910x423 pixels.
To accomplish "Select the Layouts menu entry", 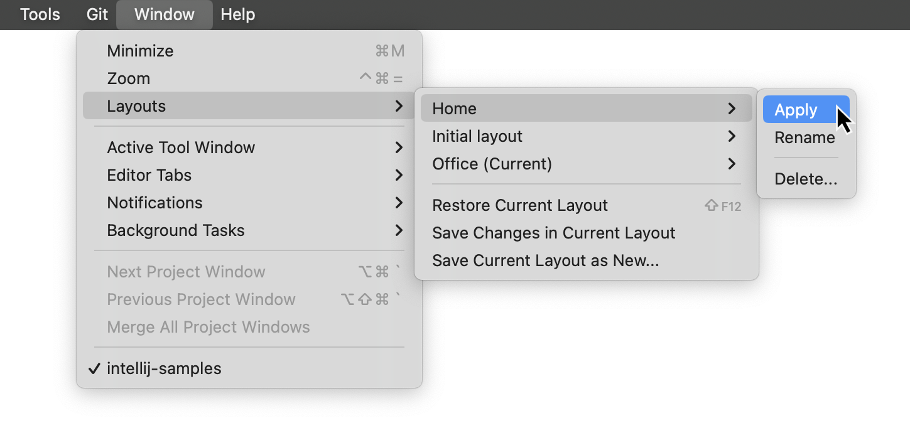I will click(249, 106).
